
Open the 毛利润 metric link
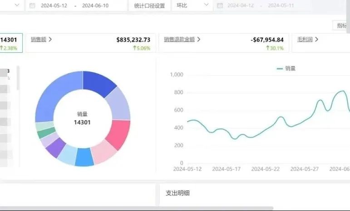click(305, 40)
